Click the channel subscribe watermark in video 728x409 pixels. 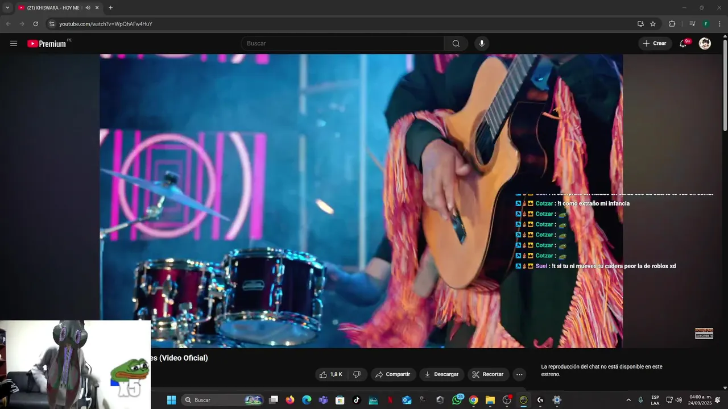pos(704,333)
